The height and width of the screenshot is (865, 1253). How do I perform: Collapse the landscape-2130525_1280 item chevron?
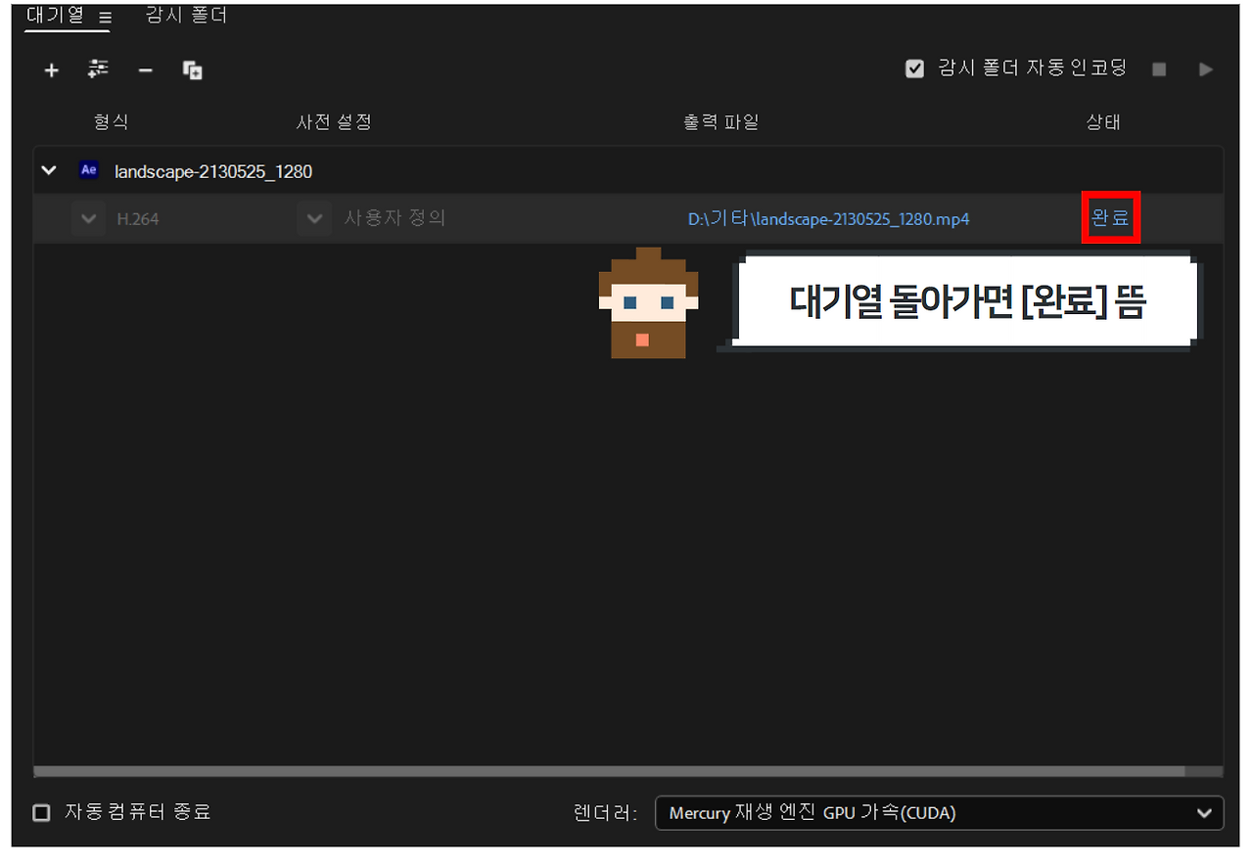(49, 169)
